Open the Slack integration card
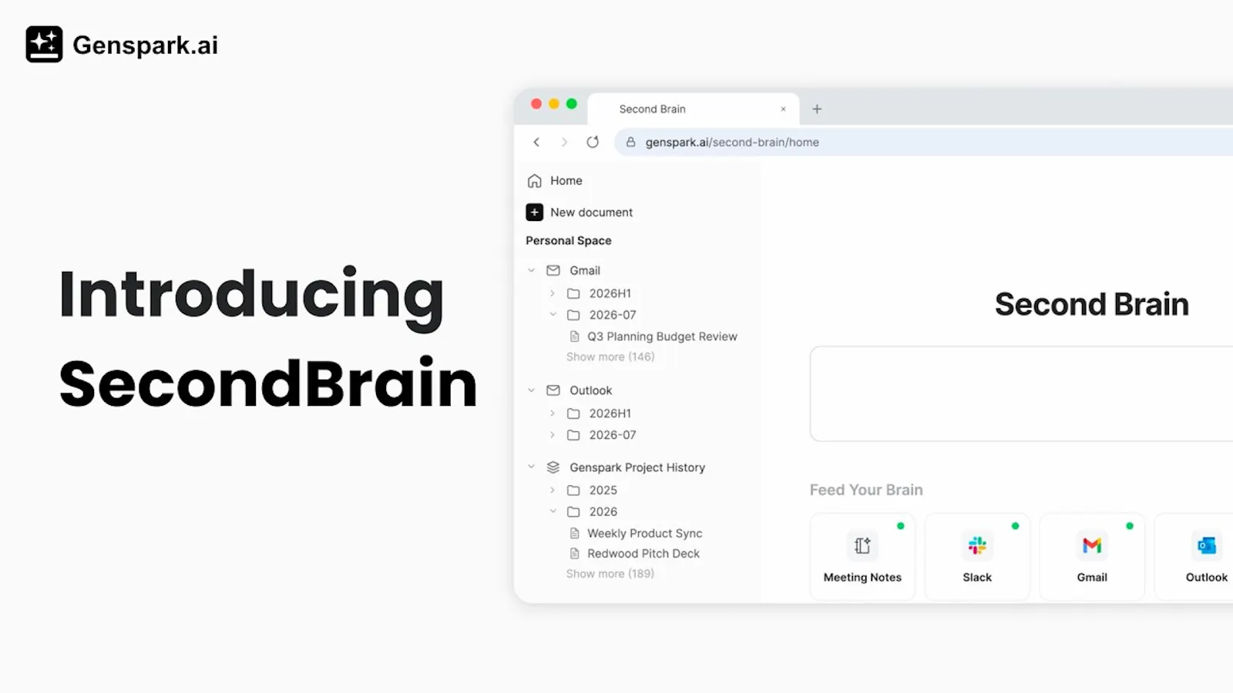The width and height of the screenshot is (1233, 693). (x=977, y=557)
